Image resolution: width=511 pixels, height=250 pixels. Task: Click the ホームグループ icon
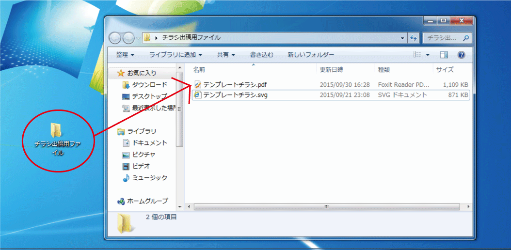(121, 201)
